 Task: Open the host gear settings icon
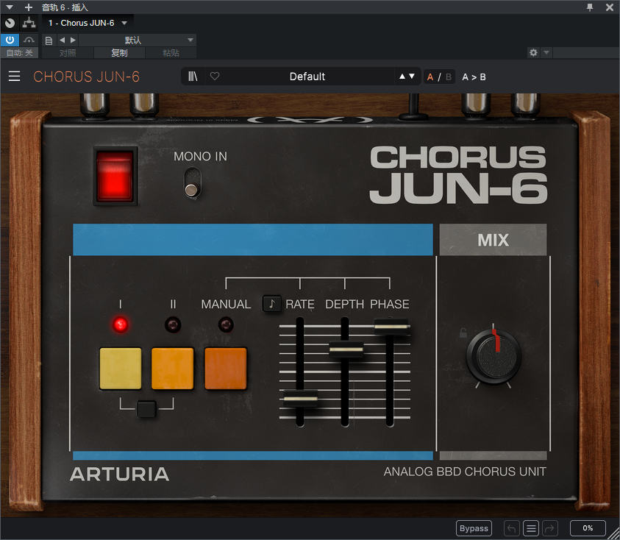click(x=533, y=53)
